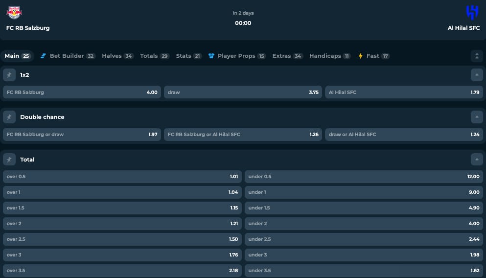Select the Main tab
The width and height of the screenshot is (486, 278).
click(x=17, y=56)
